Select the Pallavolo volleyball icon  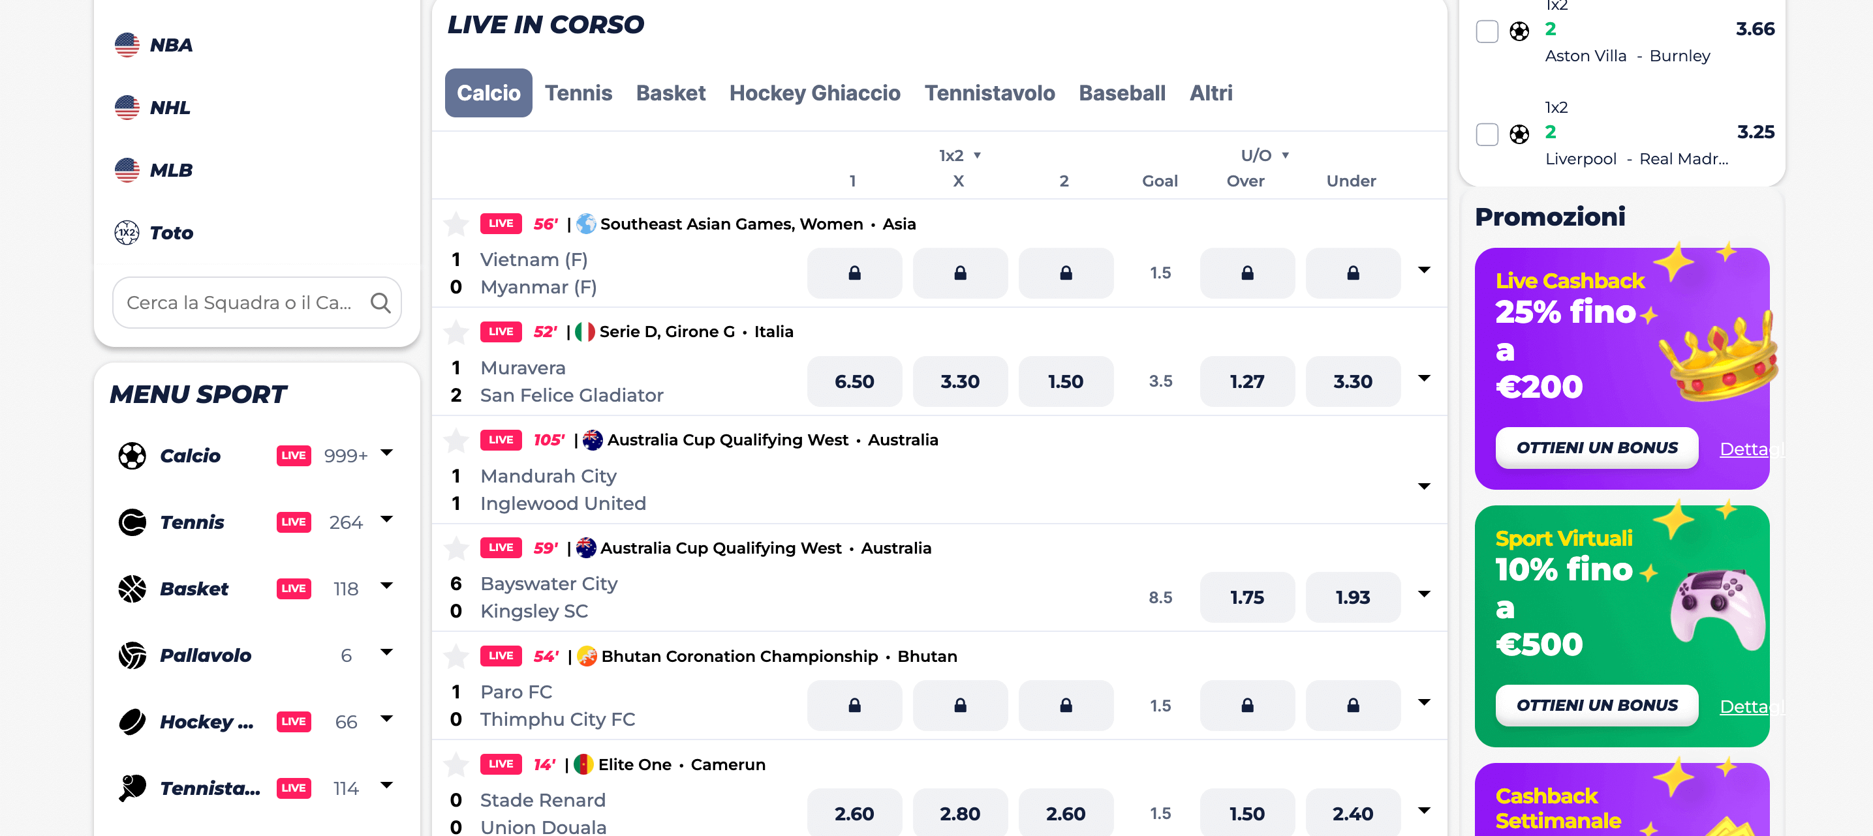click(x=132, y=655)
